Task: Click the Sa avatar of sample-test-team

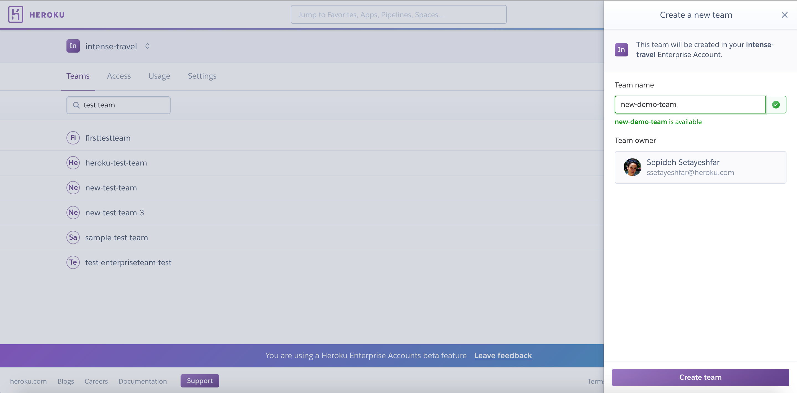Action: tap(73, 237)
